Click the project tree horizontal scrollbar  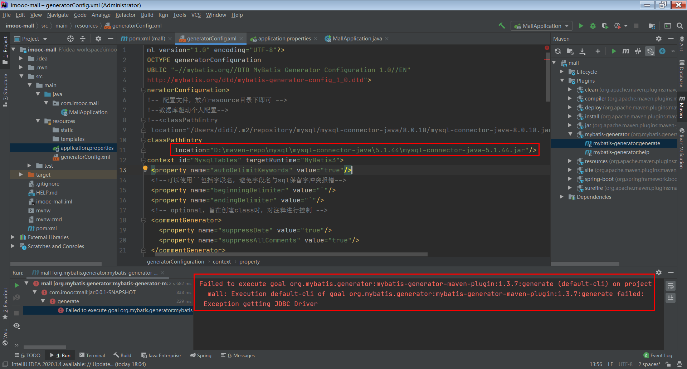[56, 264]
